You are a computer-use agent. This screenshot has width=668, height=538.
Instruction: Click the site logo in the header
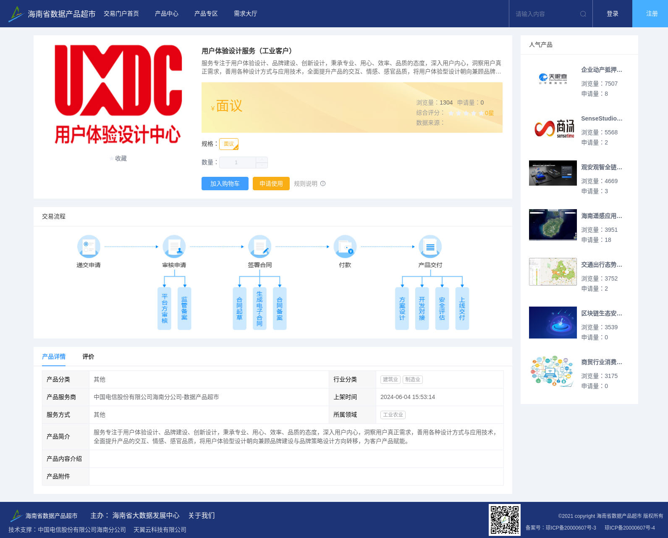click(x=16, y=14)
